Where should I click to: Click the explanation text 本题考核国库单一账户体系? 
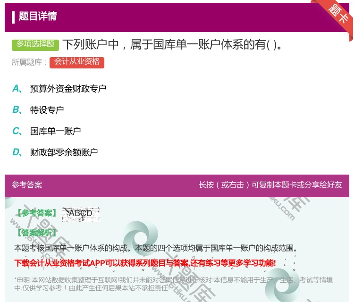tap(155, 248)
